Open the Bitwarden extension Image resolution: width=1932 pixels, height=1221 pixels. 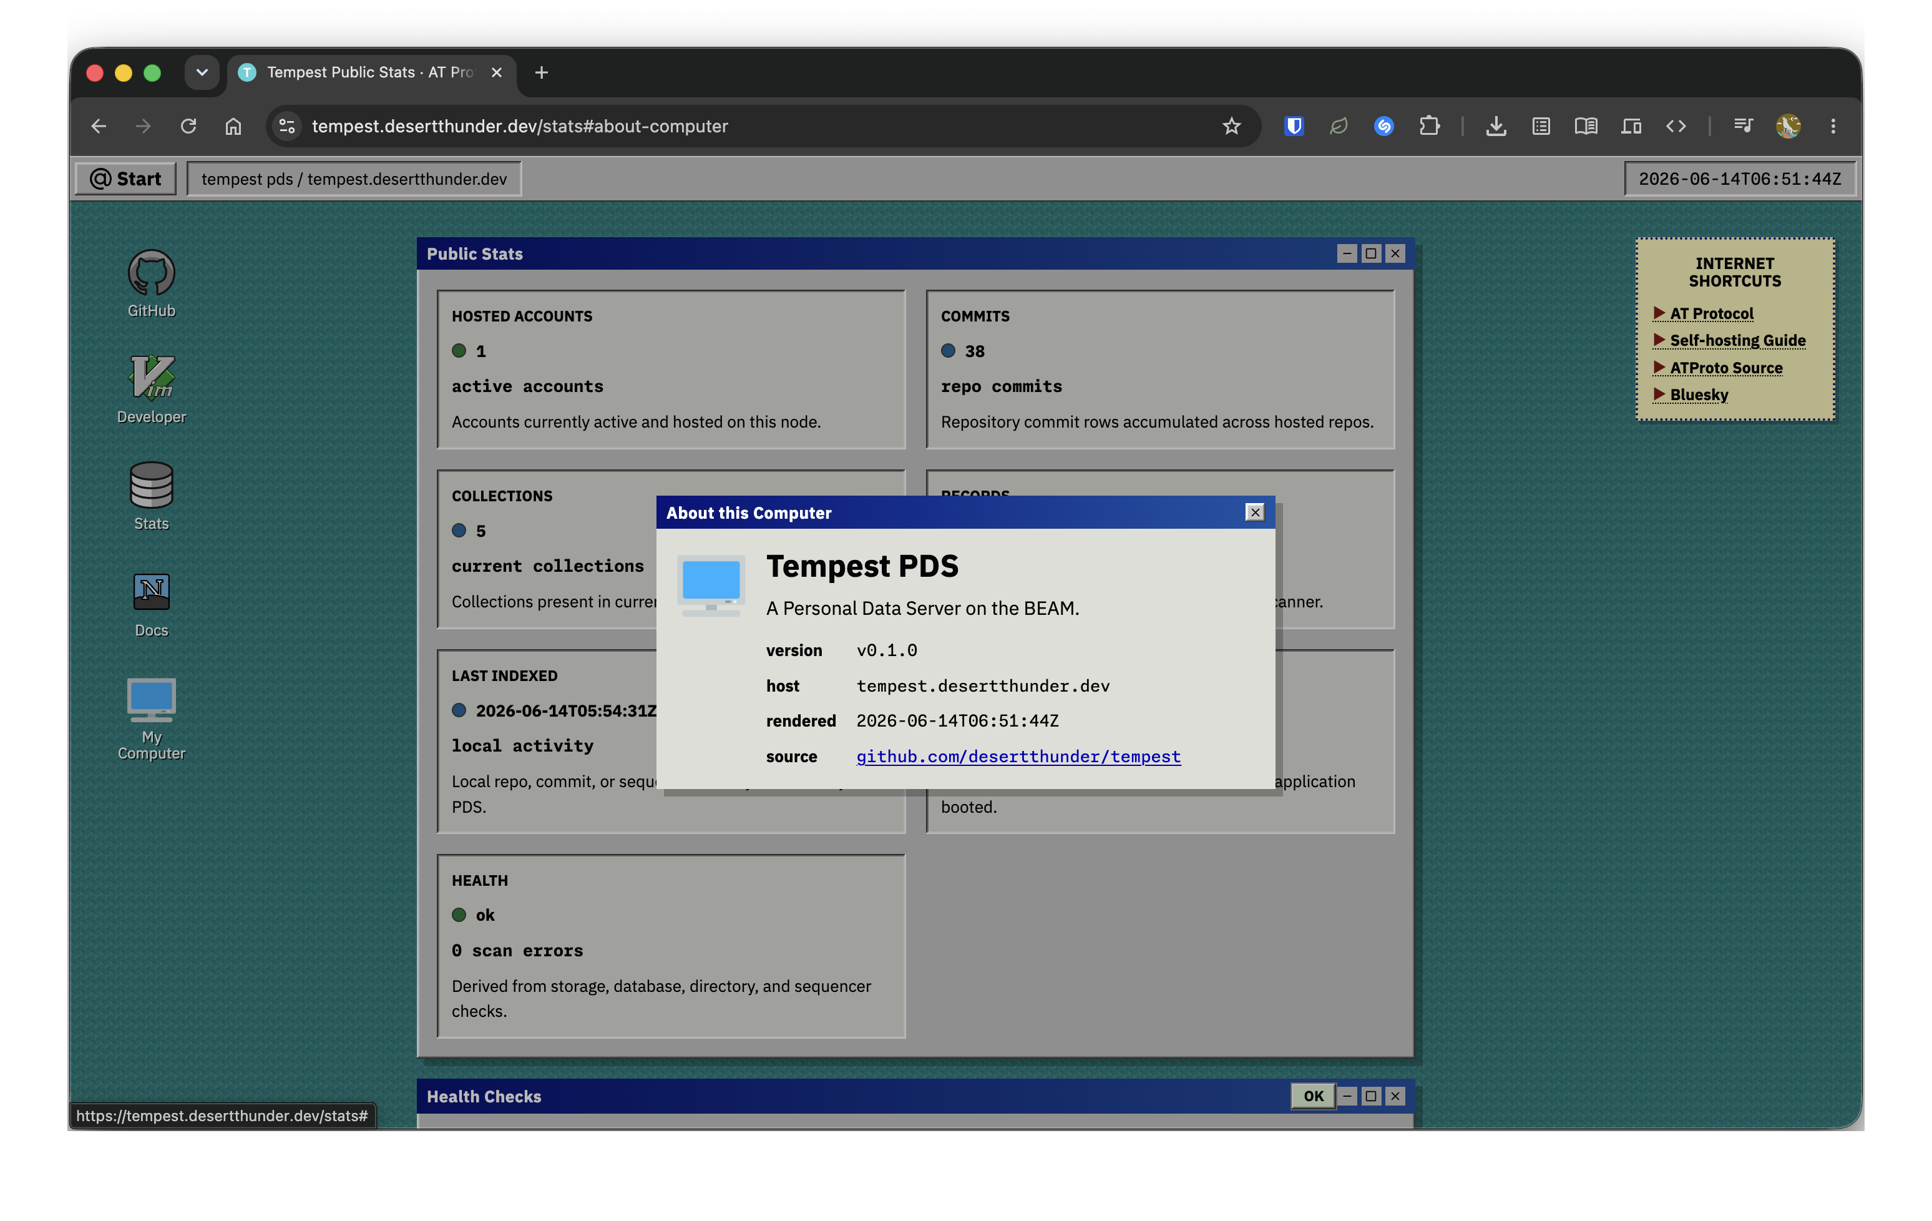tap(1294, 126)
